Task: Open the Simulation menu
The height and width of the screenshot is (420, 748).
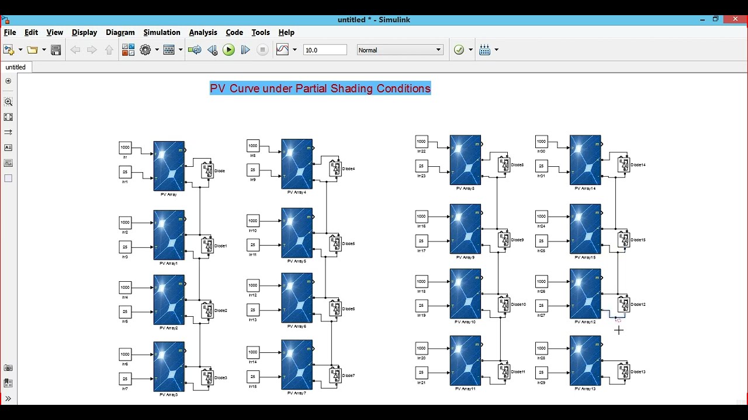Action: point(162,33)
